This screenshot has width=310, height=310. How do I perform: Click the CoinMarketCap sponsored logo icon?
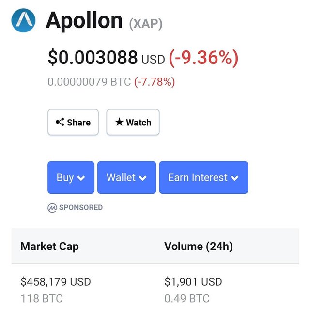(52, 208)
